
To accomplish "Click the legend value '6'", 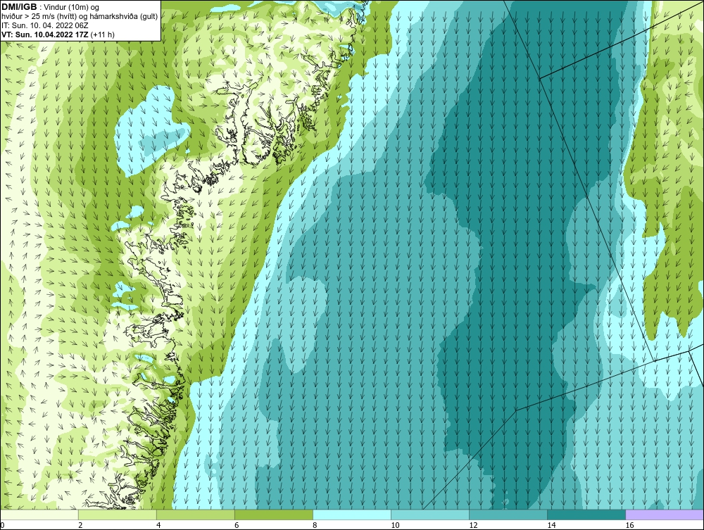I will pos(237,525).
